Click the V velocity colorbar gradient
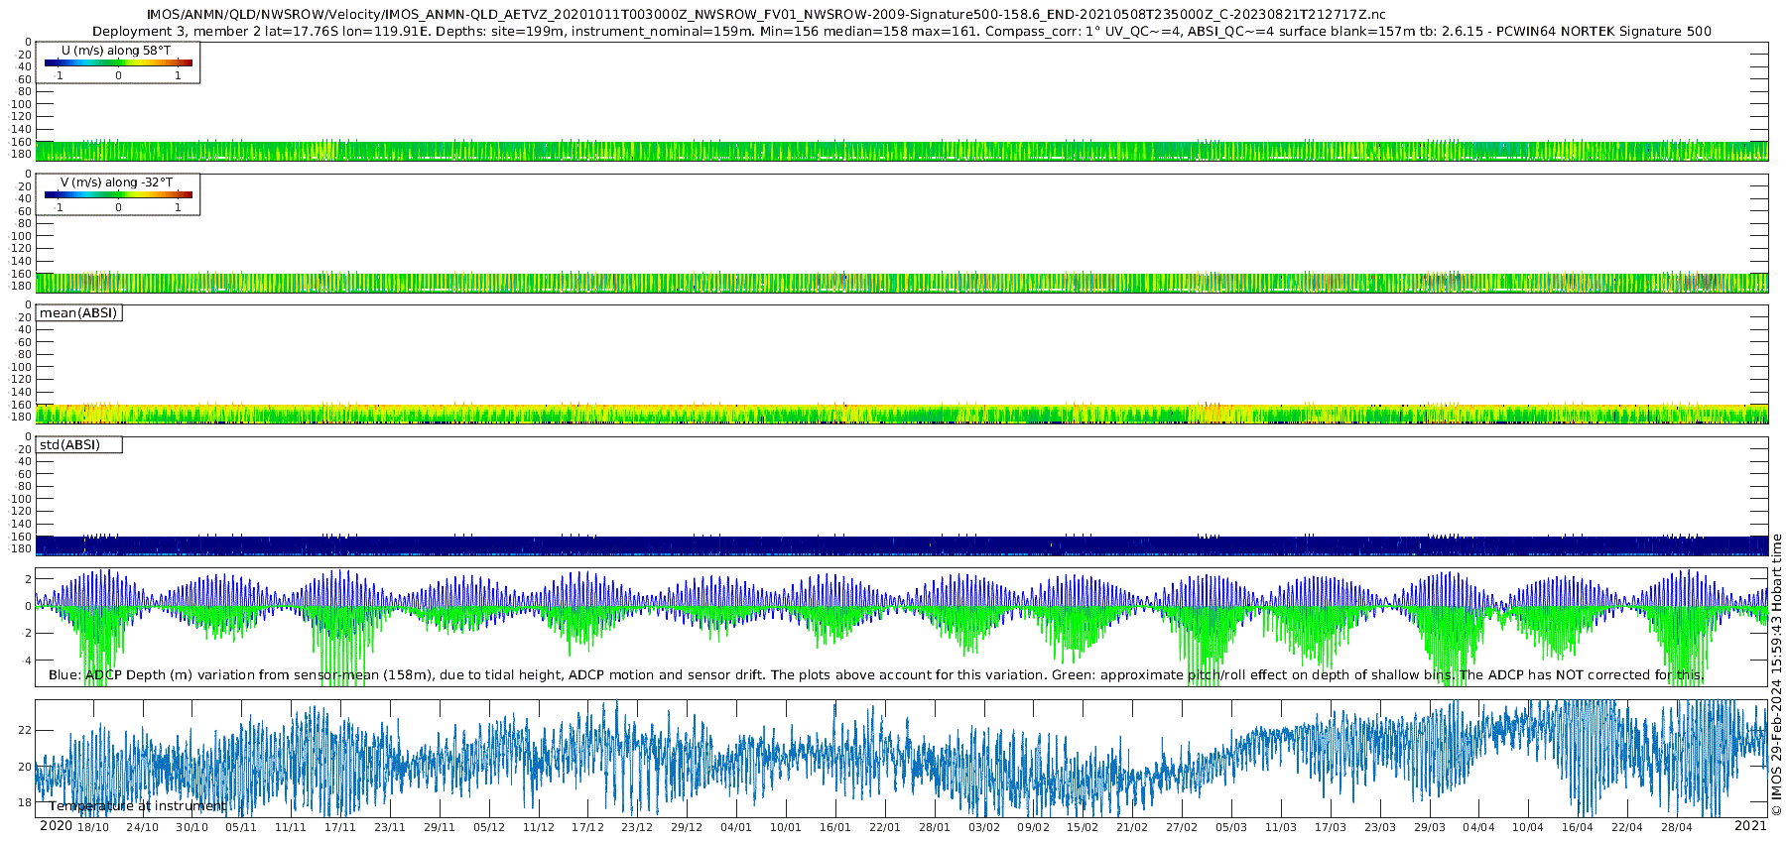This screenshot has width=1786, height=843. tap(118, 194)
